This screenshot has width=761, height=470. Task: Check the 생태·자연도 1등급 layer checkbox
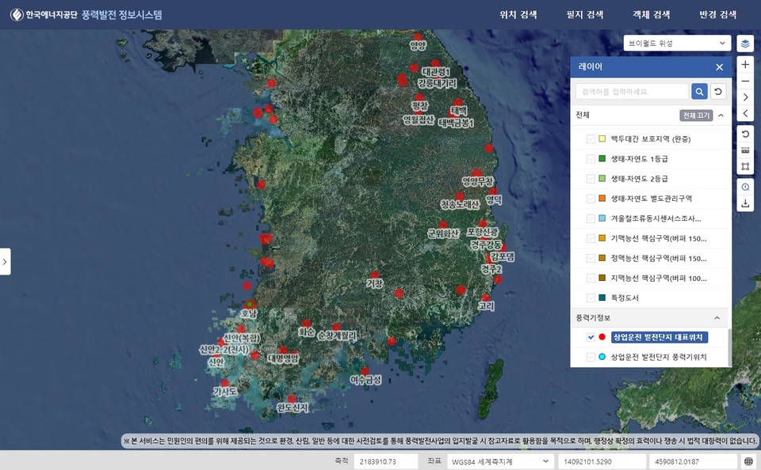pyautogui.click(x=591, y=159)
